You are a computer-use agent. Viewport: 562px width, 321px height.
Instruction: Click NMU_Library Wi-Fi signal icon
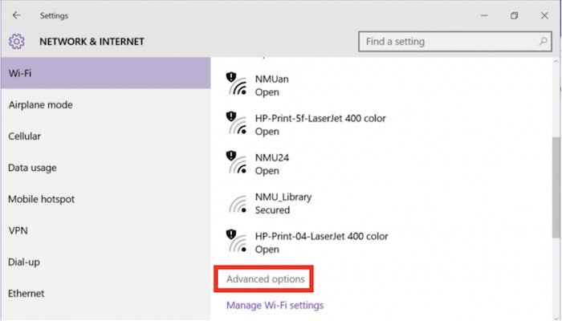click(238, 204)
